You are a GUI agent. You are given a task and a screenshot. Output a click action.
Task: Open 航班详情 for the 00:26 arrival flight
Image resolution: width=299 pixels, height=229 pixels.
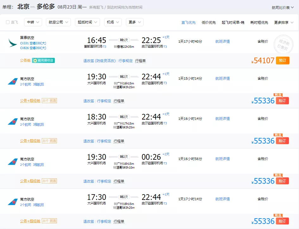[222, 159]
